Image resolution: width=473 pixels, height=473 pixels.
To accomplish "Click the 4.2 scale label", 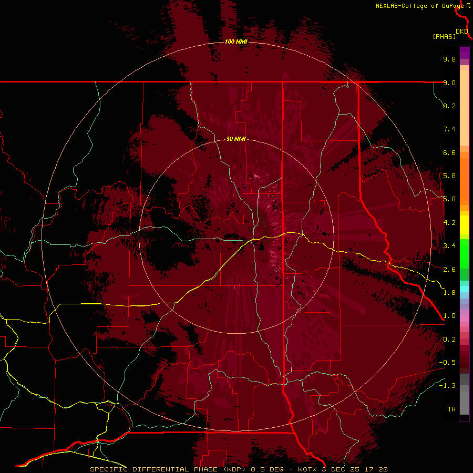I will click(449, 223).
